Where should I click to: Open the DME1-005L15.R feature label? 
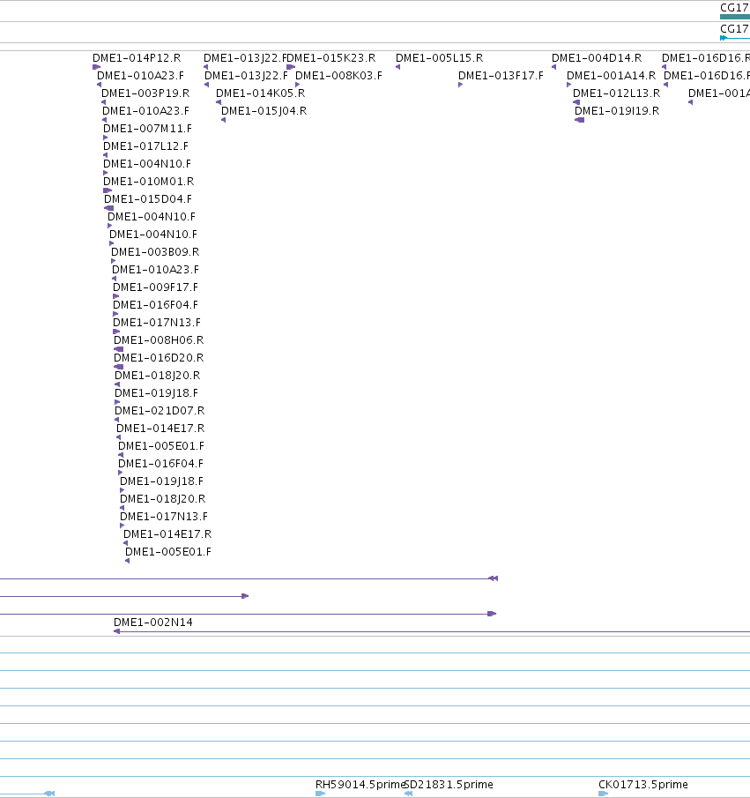tap(439, 58)
